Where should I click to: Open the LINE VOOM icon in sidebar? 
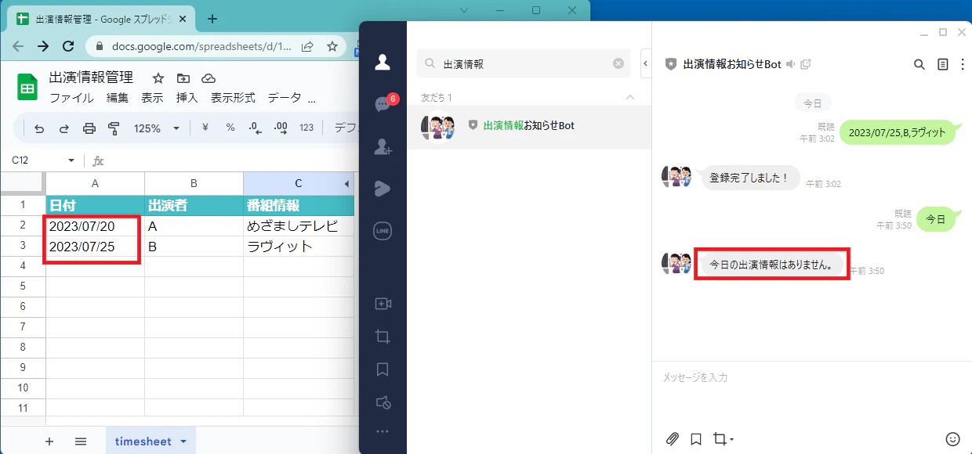(x=383, y=189)
